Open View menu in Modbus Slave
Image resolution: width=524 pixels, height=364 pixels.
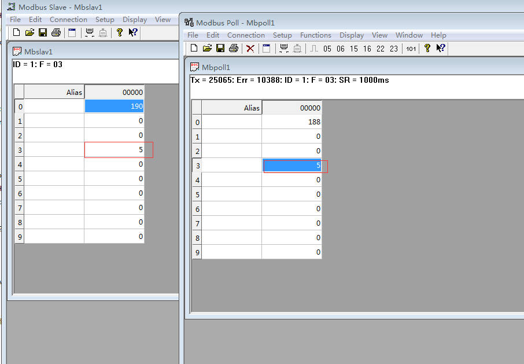163,20
